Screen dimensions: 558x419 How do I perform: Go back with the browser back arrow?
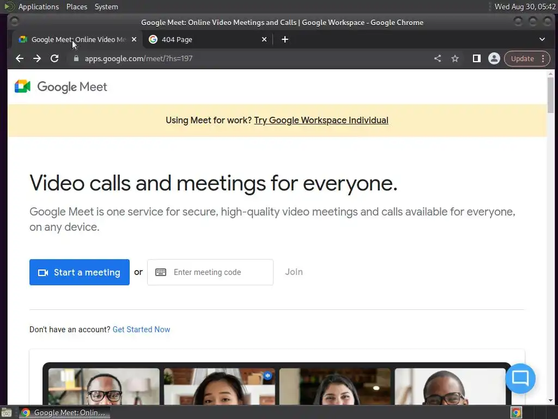click(x=20, y=58)
